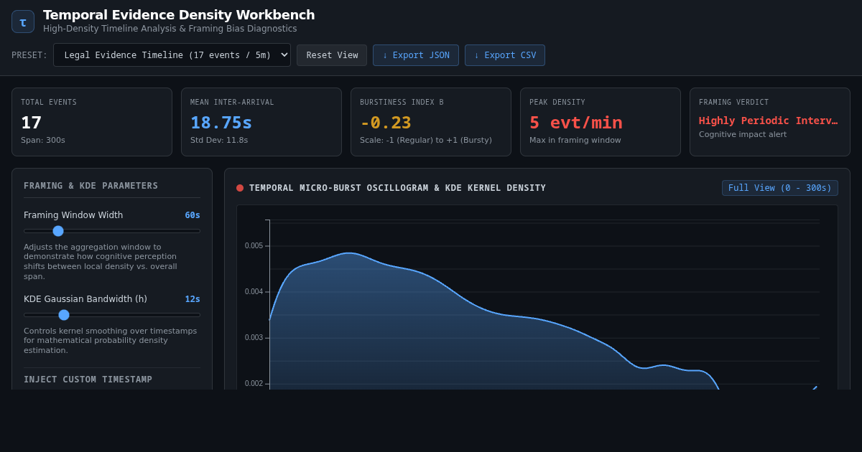Click the Temporal Evidence Density Workbench title
This screenshot has height=452, width=862.
[179, 15]
